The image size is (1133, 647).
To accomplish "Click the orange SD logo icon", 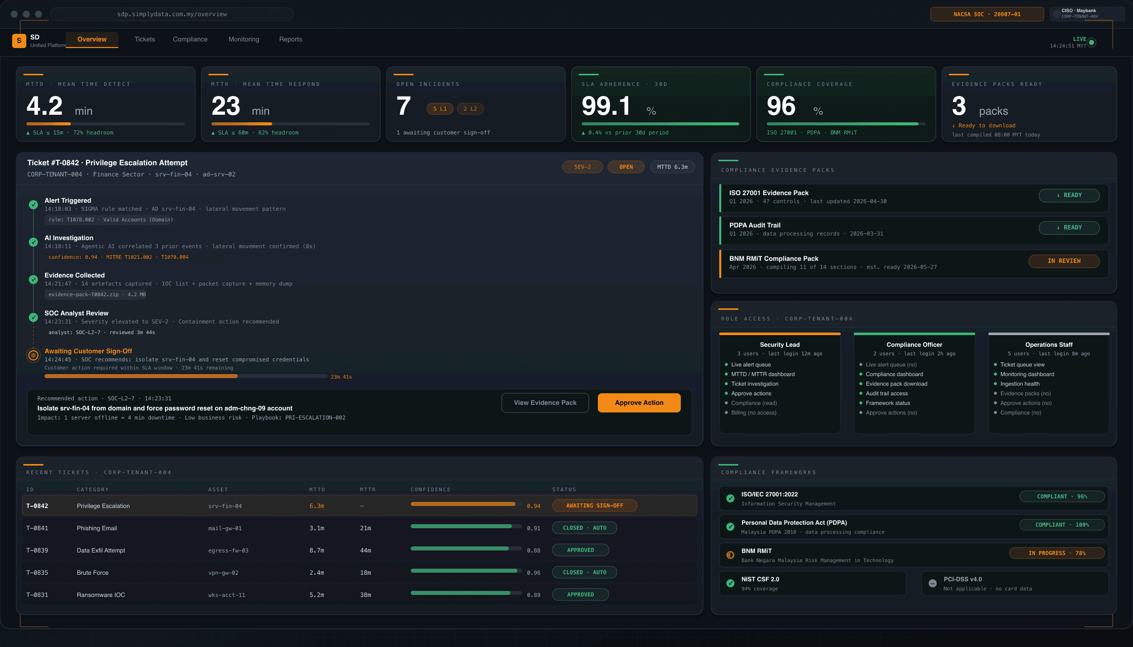I will [x=19, y=40].
